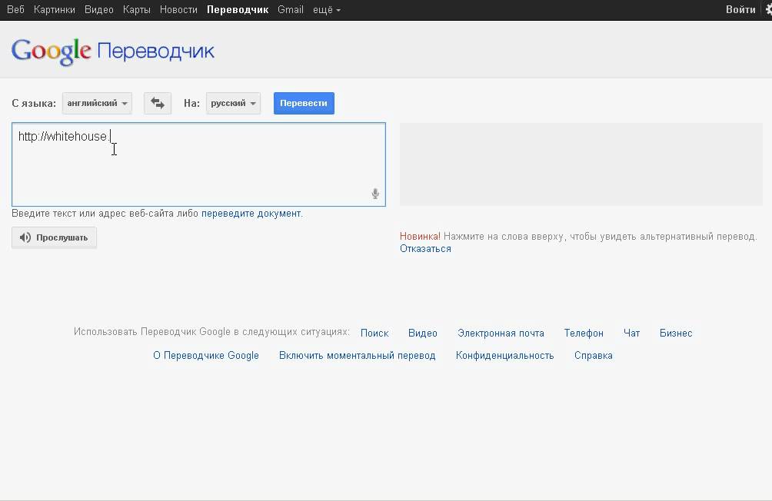Viewport: 772px width, 501px height.
Task: Follow the Электронная почта link
Action: (501, 333)
